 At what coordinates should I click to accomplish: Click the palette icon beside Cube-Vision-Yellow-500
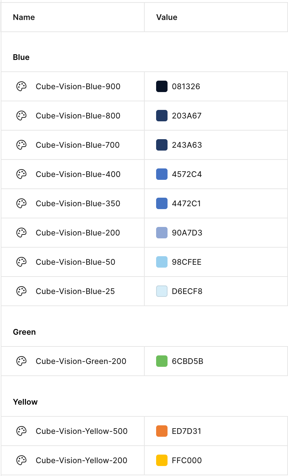coord(21,431)
